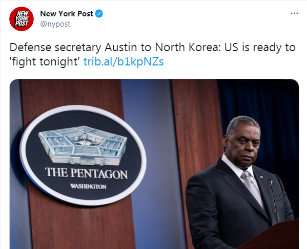Viewport: 307px width, 249px height.
Task: Click the tweet text about Defense secretary Austin
Action: tap(152, 55)
